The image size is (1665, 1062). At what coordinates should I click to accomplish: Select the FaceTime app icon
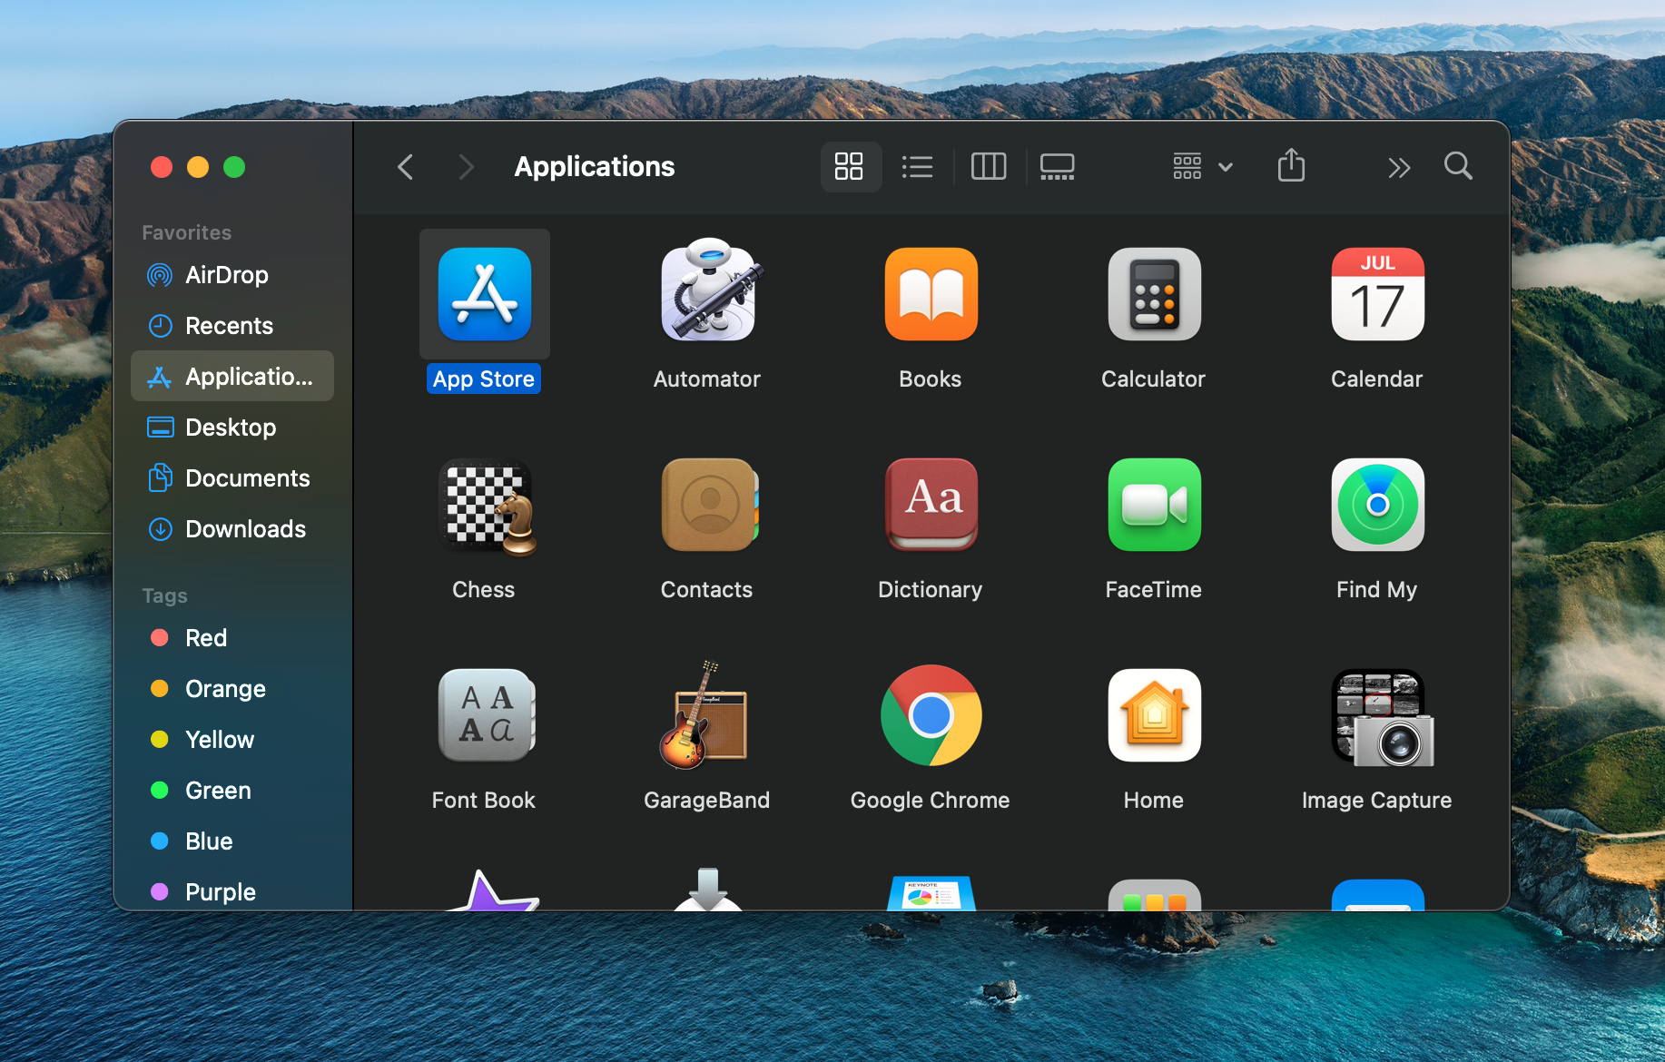point(1154,505)
